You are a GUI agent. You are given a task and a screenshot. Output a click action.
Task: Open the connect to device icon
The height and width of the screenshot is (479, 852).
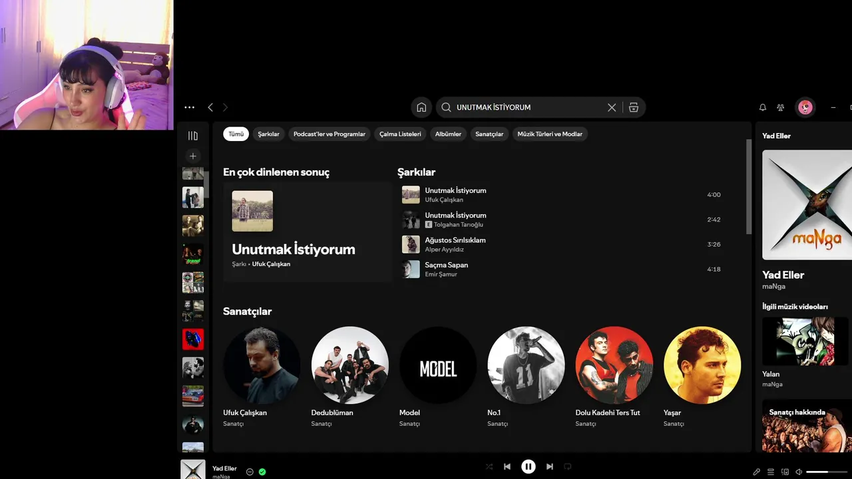[785, 472]
